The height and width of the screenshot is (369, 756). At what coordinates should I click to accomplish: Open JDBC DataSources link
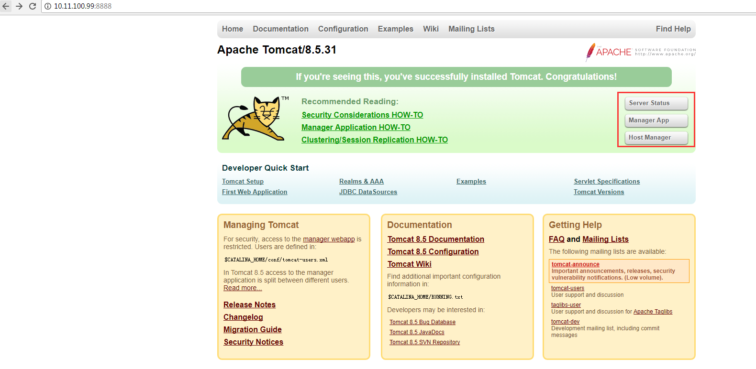point(368,192)
